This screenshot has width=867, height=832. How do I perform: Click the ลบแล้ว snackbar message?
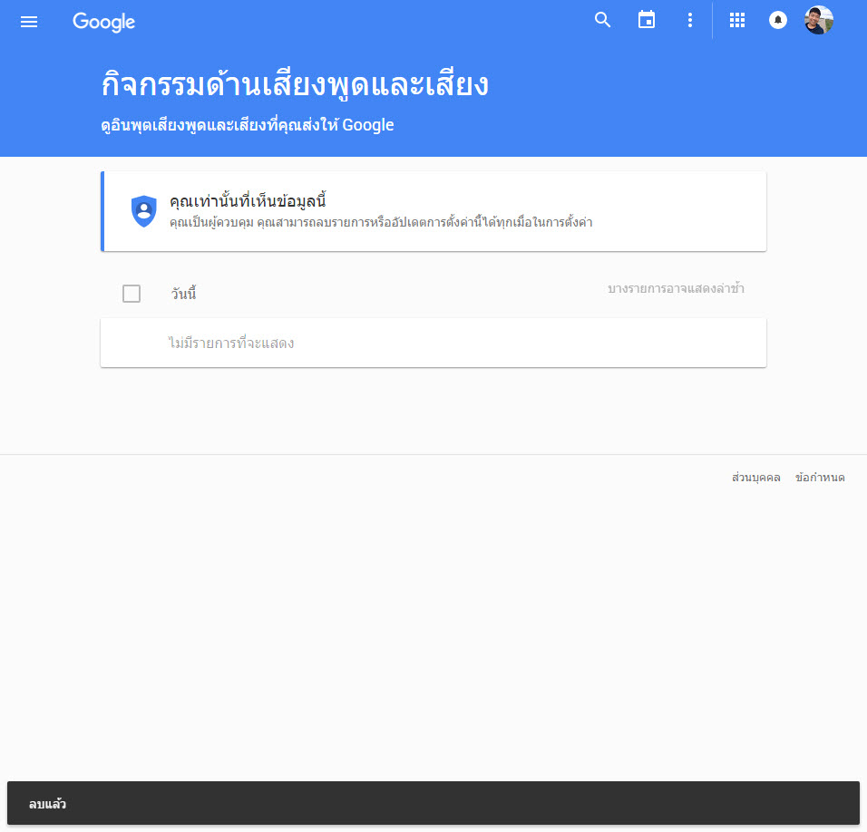[x=47, y=804]
